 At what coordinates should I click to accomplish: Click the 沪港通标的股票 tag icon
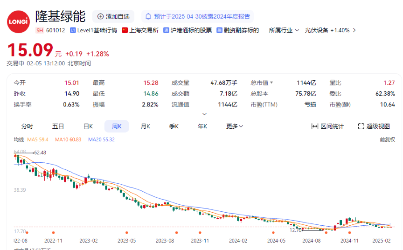167,30
